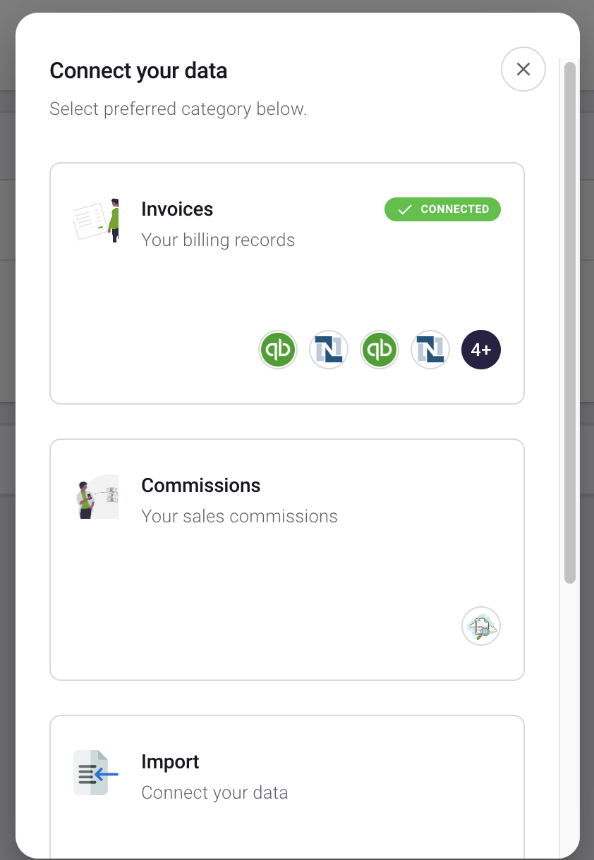
Task: Click the 'Select preferred category below' text
Action: [178, 109]
